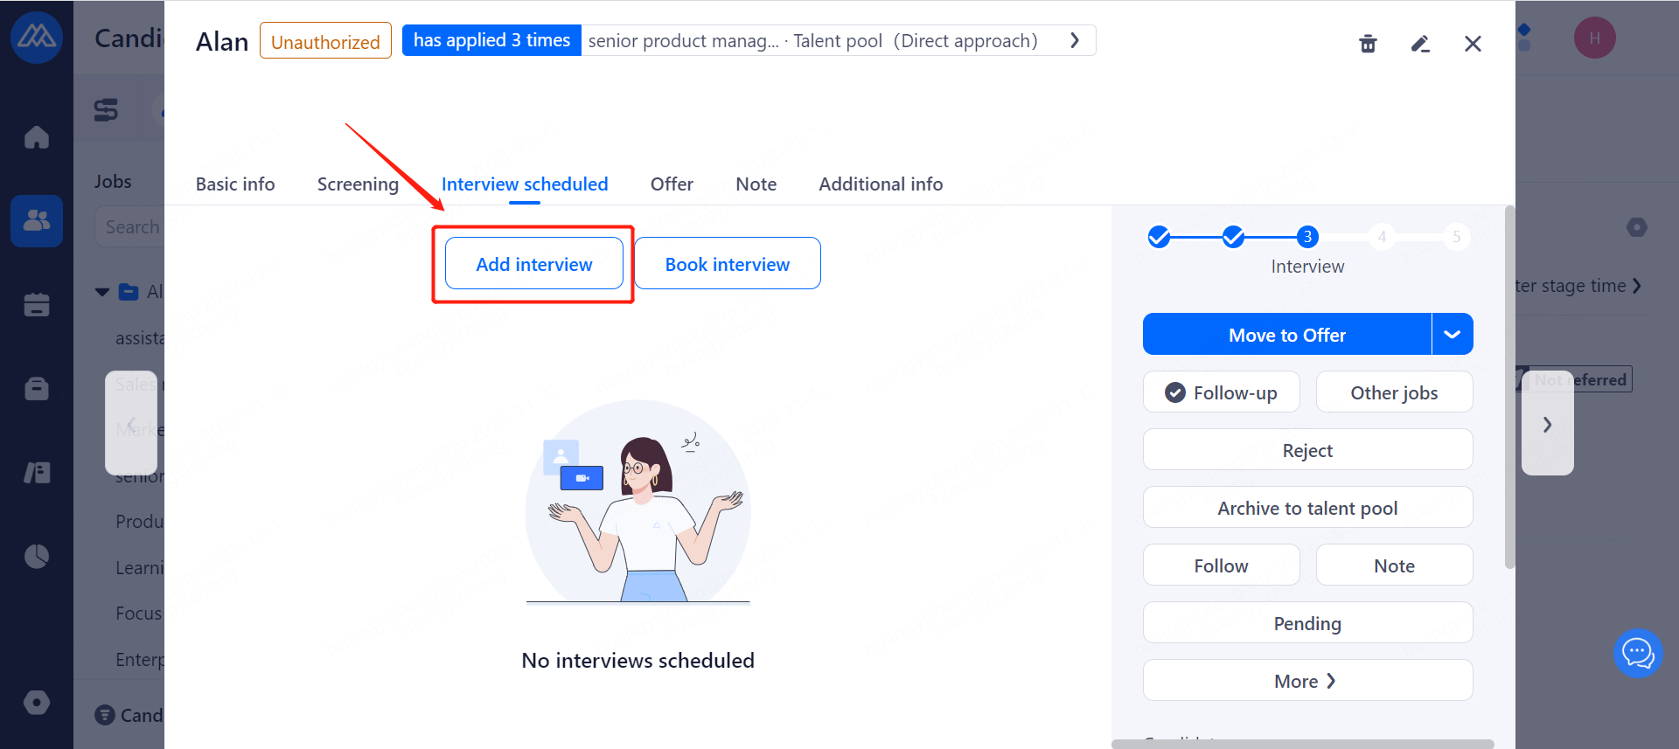
Task: Click the user avatar H at top right
Action: tap(1594, 38)
